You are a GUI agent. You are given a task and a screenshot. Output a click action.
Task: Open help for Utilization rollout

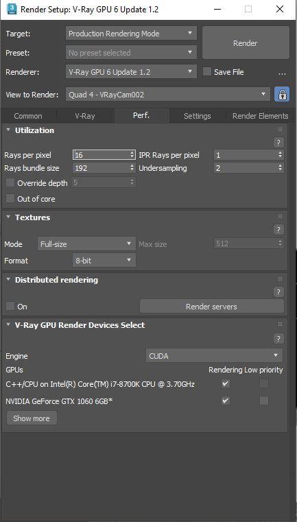pyautogui.click(x=278, y=143)
